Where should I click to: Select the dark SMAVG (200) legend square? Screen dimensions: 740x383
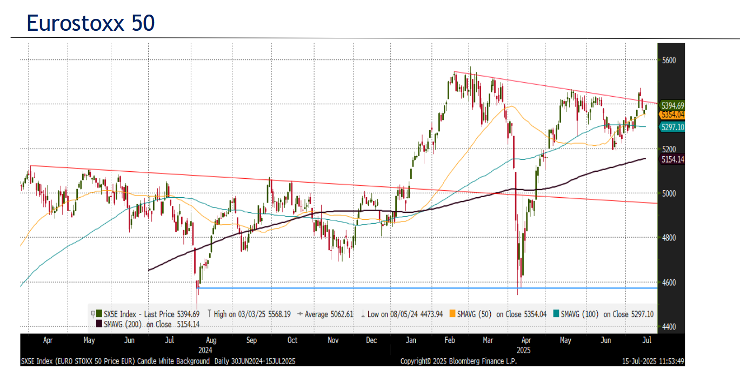tap(99, 324)
